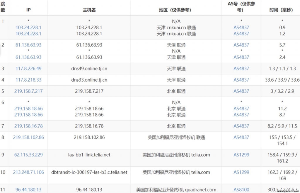Select the 219.158.18.66 IP link

28,108
